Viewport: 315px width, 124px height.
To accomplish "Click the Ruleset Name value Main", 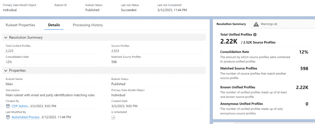I will (9, 84).
